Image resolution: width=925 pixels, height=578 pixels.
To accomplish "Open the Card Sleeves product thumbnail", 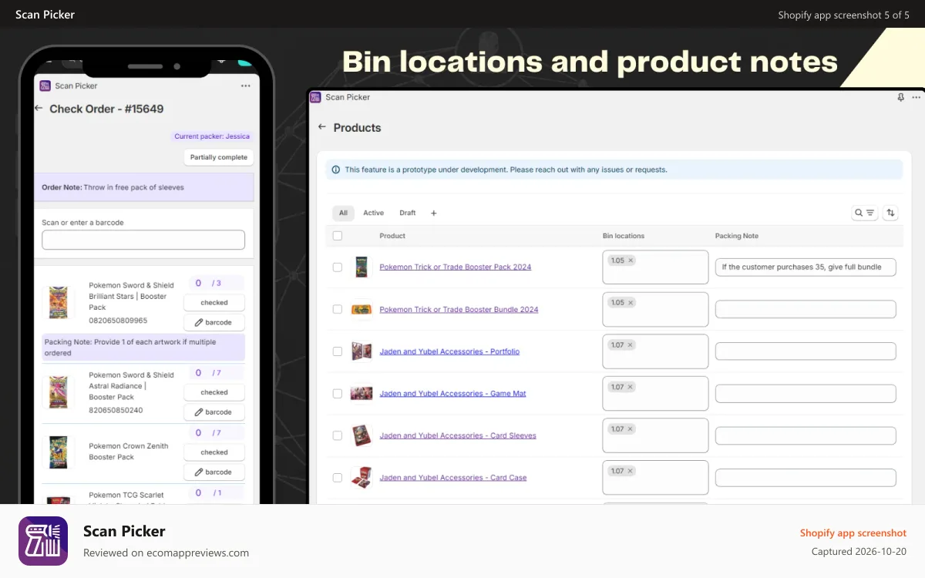I will point(362,435).
